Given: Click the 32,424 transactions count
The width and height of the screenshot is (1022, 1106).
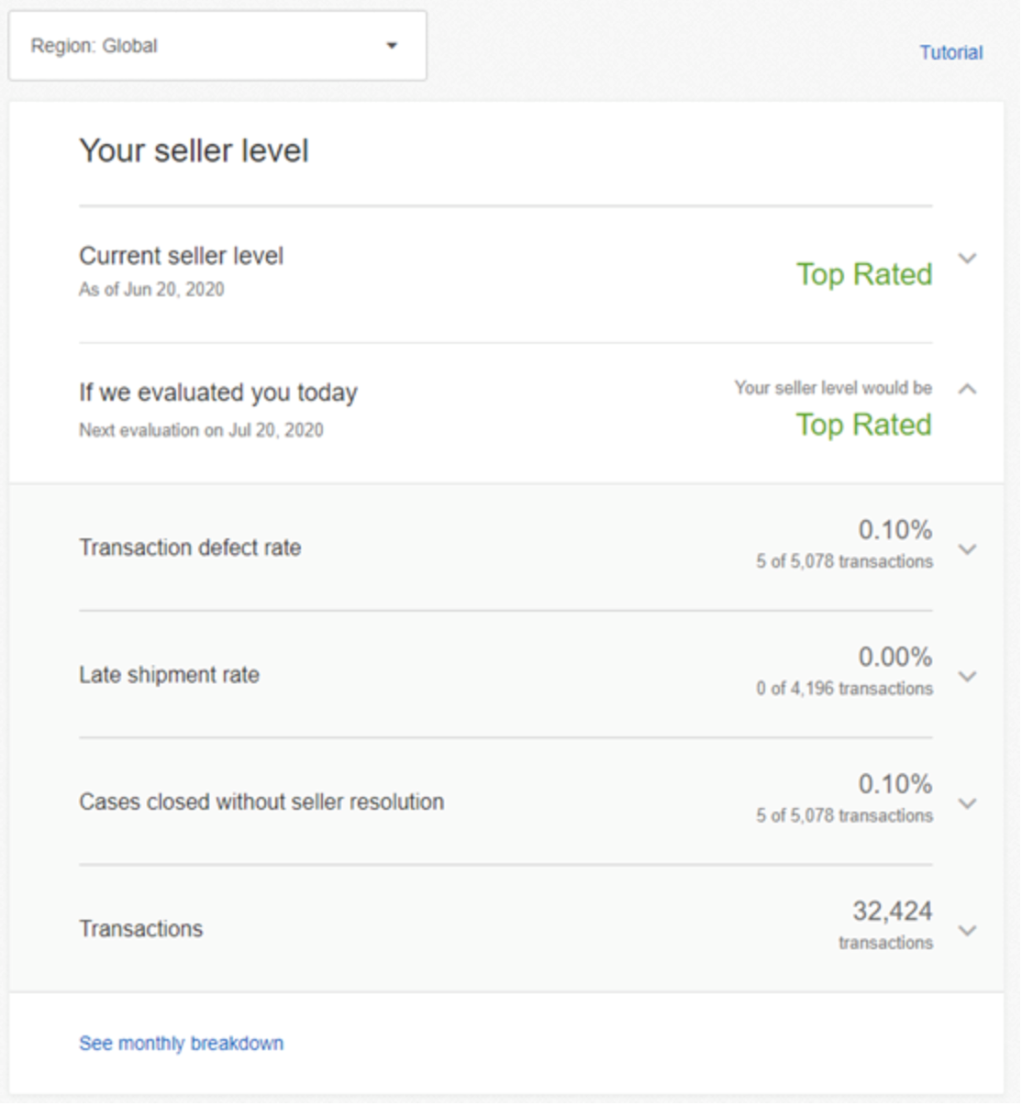Looking at the screenshot, I should point(892,911).
